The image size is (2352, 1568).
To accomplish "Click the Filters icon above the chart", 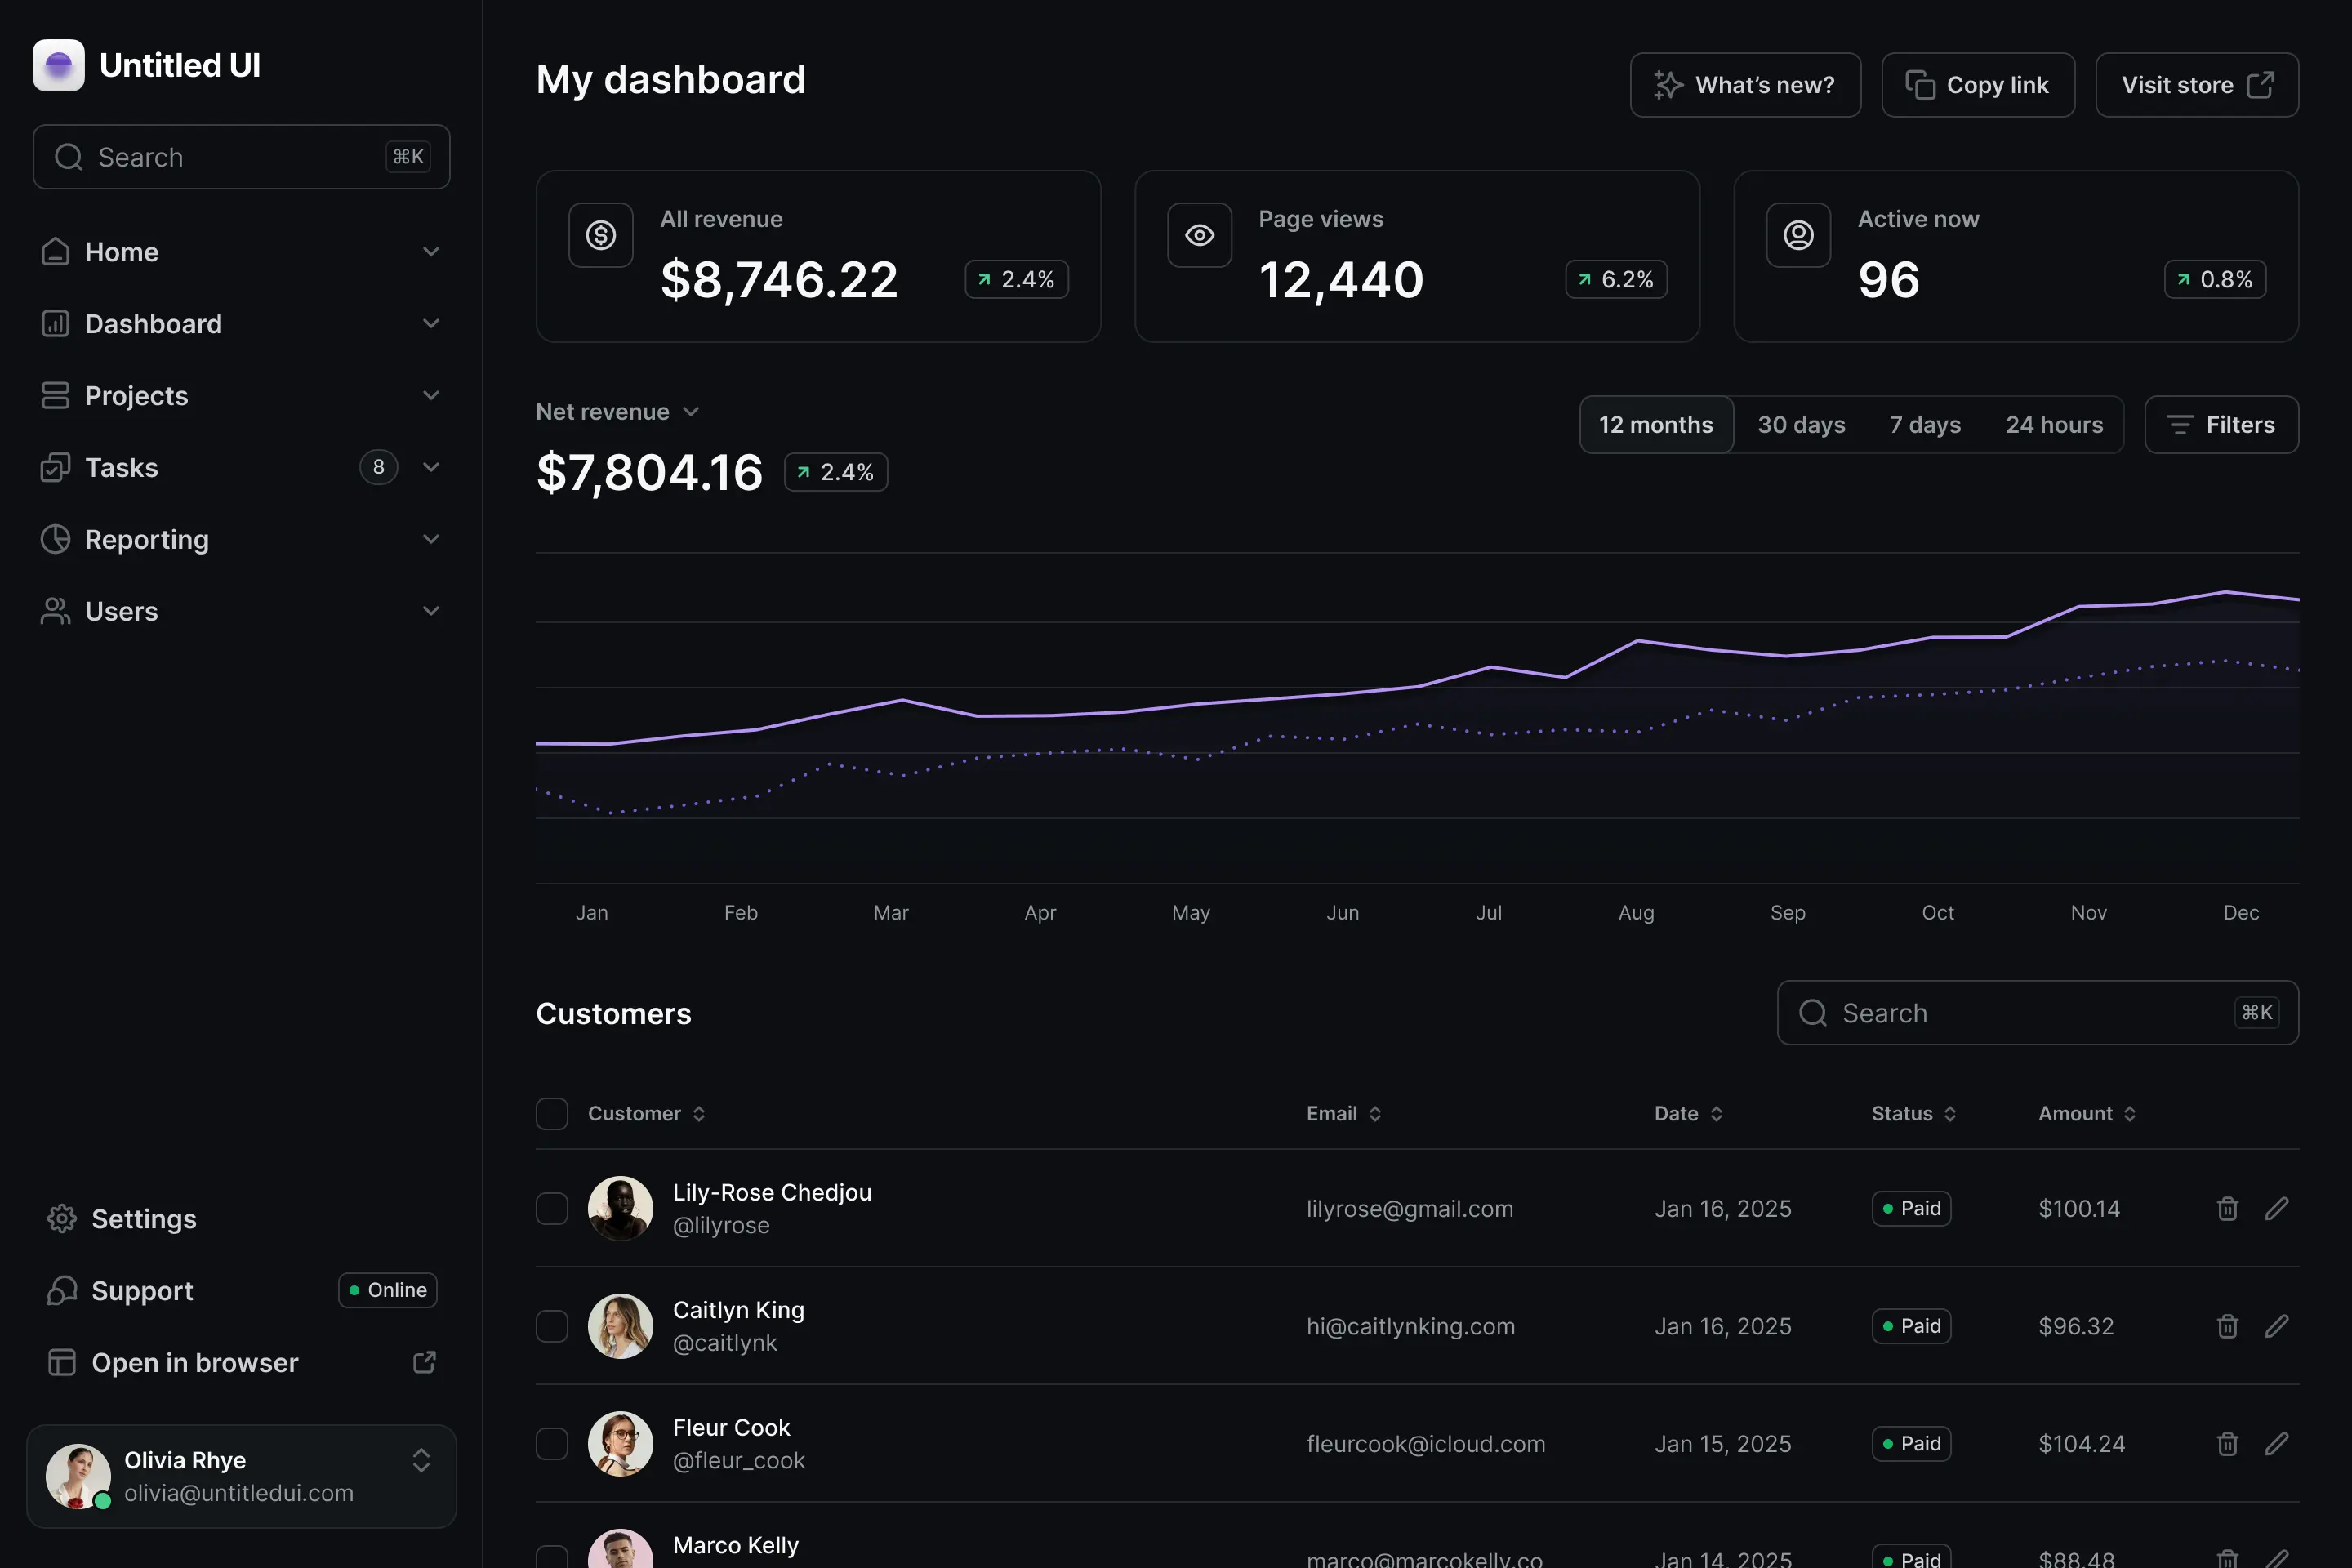I will pos(2181,424).
